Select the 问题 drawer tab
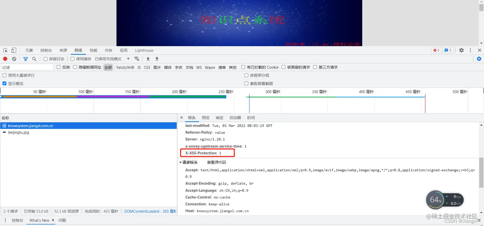 [x=62, y=220]
